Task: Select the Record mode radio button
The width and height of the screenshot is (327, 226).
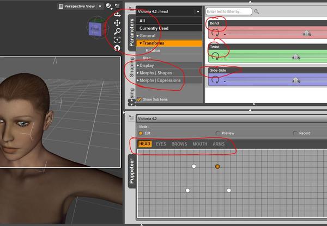Action: click(x=295, y=133)
